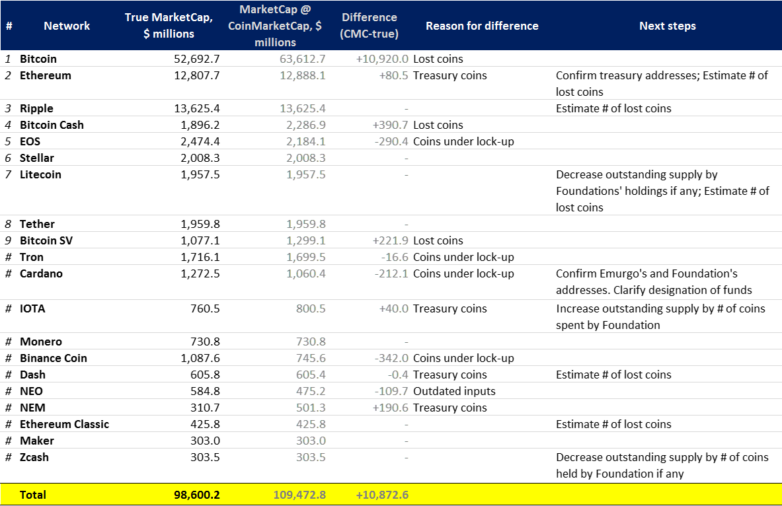Select Zcash next steps note
The image size is (782, 506).
click(x=662, y=465)
